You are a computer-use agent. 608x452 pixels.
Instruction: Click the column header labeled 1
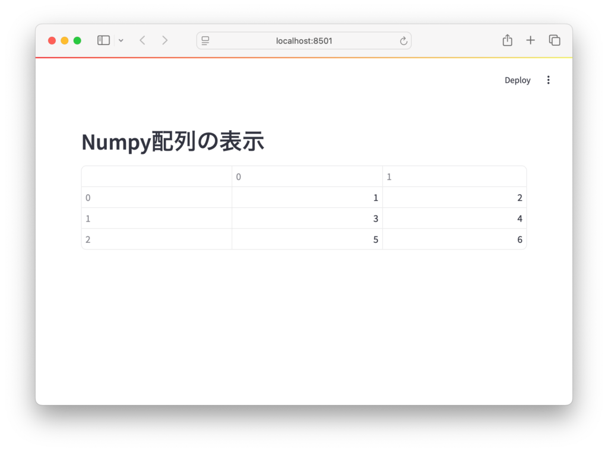click(x=454, y=177)
